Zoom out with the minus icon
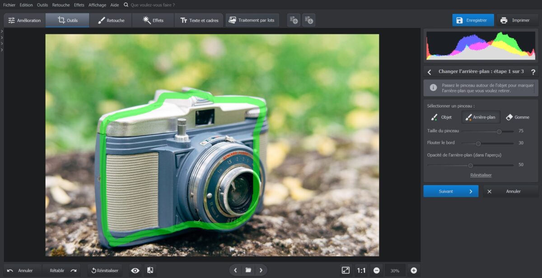This screenshot has width=542, height=278. 377,270
